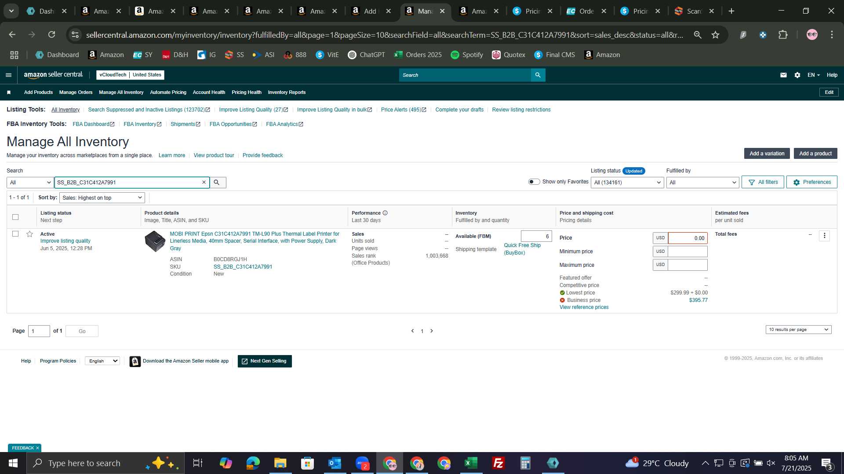Viewport: 844px width, 474px height.
Task: Open the Seller Central hamburger menu
Action: pos(8,75)
